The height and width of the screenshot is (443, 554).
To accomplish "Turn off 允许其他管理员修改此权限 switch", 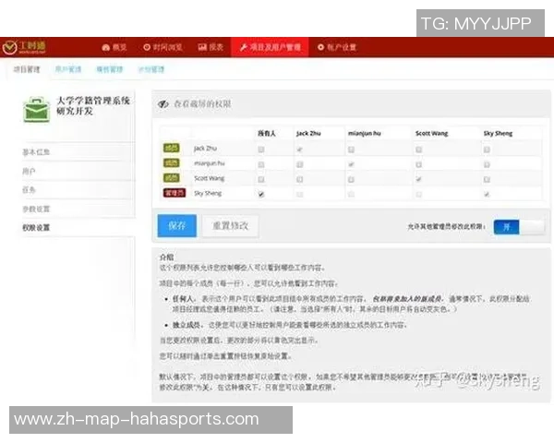I will tap(519, 227).
